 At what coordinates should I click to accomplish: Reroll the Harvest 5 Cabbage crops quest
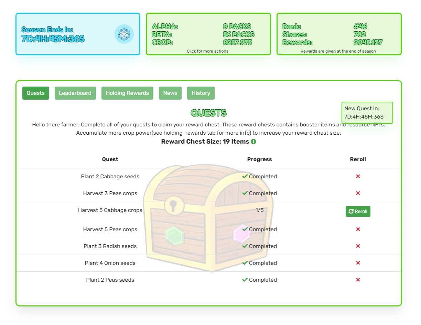[x=358, y=211]
